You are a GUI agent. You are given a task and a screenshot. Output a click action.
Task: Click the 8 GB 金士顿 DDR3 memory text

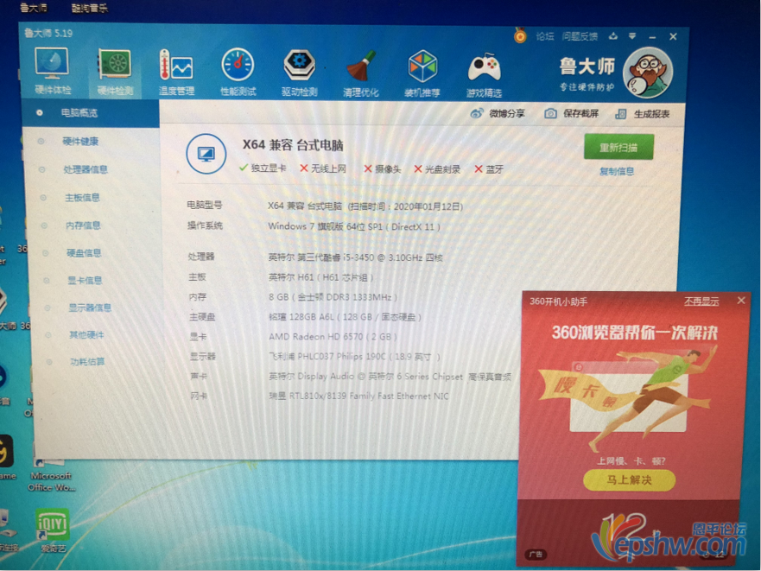click(333, 296)
